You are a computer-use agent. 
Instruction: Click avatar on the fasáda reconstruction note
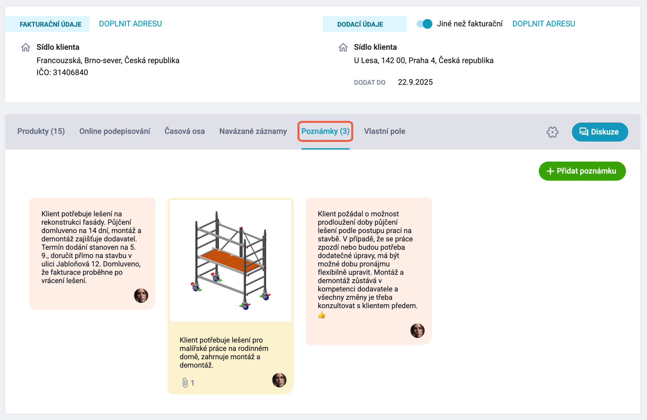141,295
